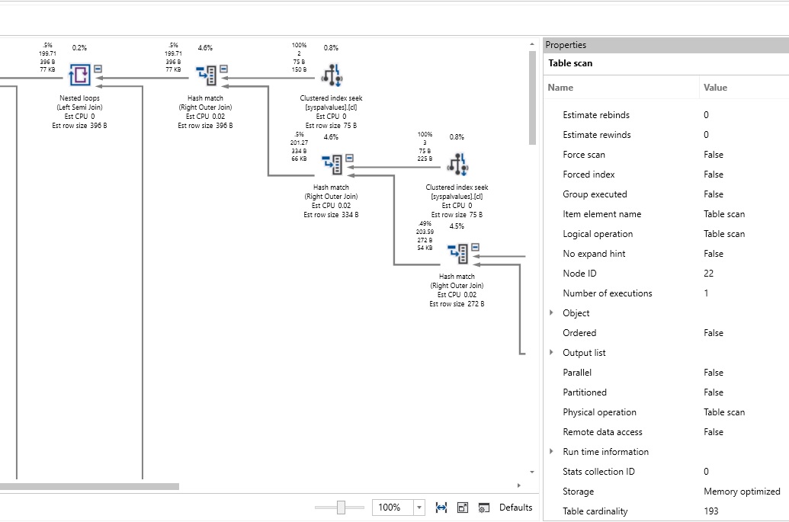Click the vertical scrollbar down arrow
The image size is (789, 522).
point(532,472)
